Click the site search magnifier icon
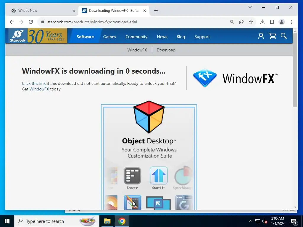Viewport: 303px width, 227px height. click(284, 36)
